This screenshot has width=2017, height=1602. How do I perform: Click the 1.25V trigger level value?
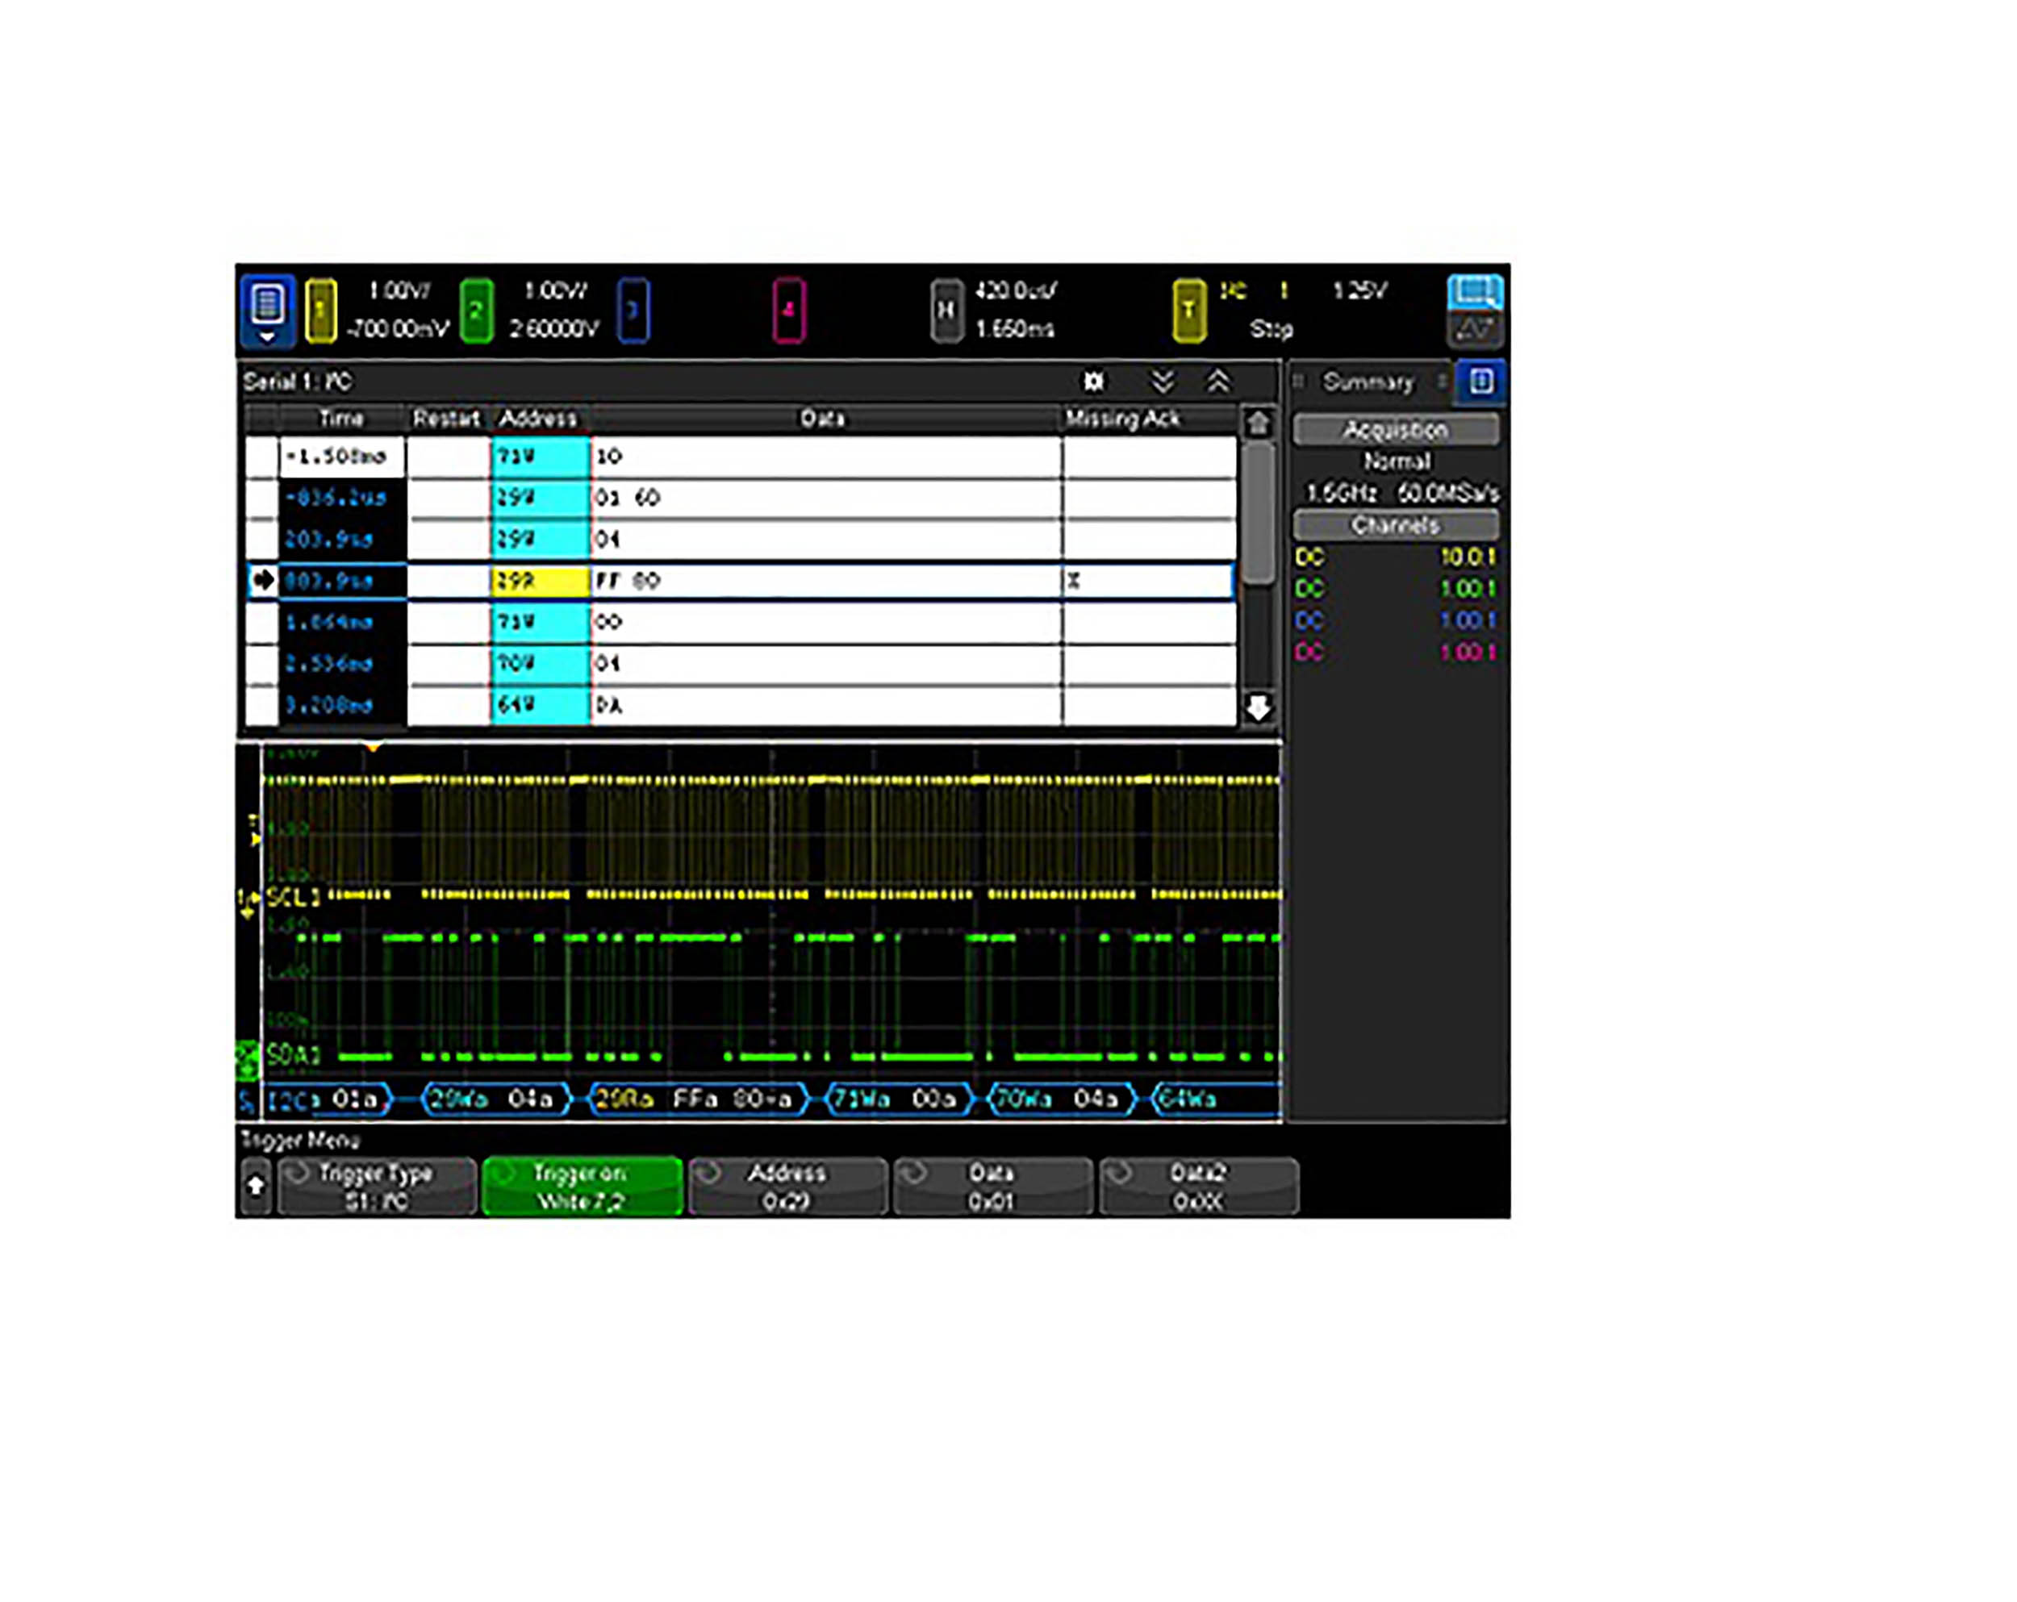pyautogui.click(x=1359, y=291)
